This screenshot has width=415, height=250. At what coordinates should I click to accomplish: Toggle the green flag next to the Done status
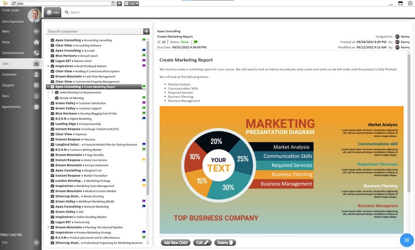coord(196,42)
